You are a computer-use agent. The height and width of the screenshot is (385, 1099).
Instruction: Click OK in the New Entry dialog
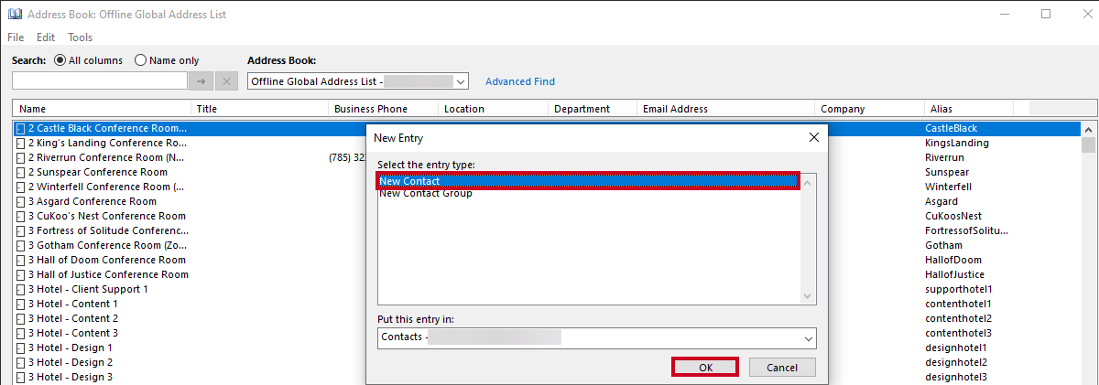tap(705, 367)
